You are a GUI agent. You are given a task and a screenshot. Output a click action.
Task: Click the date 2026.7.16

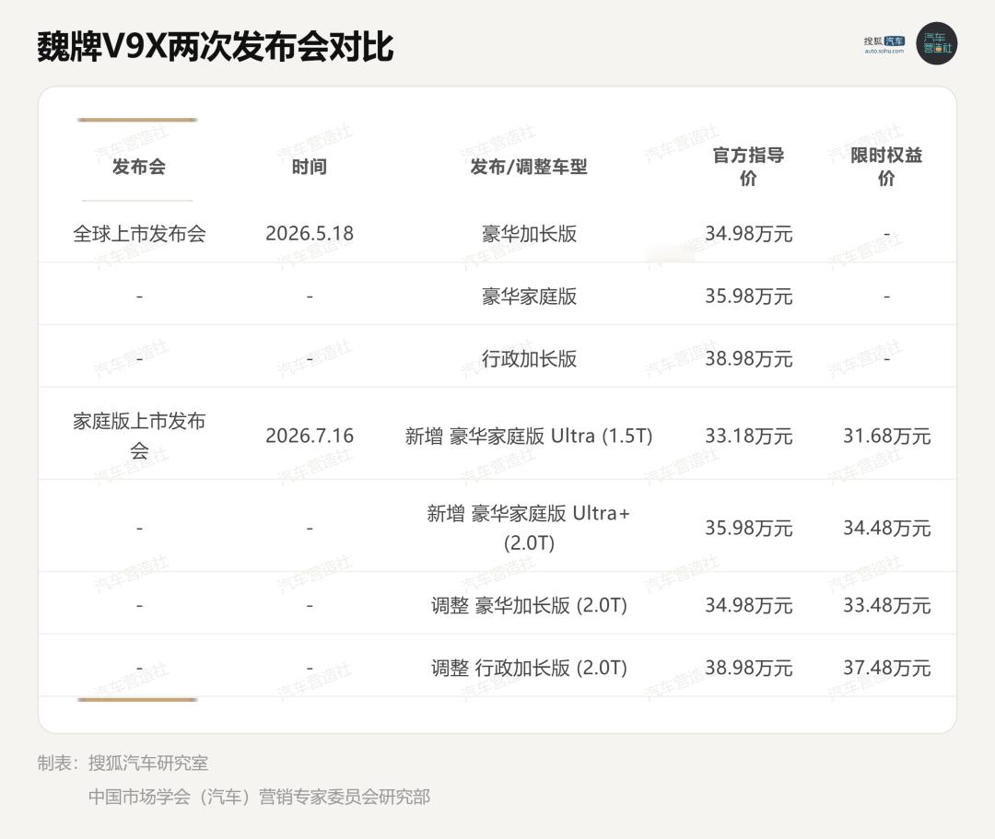point(309,436)
